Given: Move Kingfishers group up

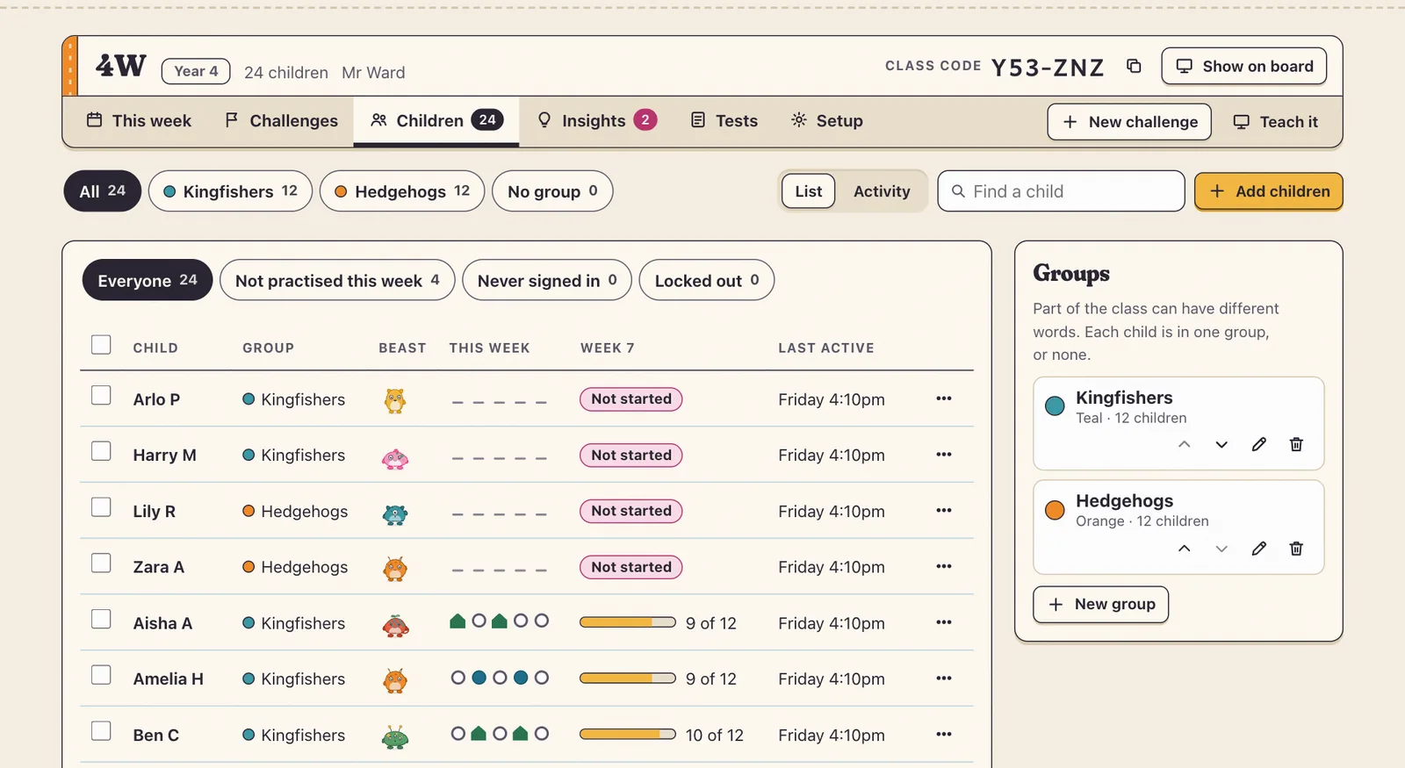Looking at the screenshot, I should tap(1184, 444).
